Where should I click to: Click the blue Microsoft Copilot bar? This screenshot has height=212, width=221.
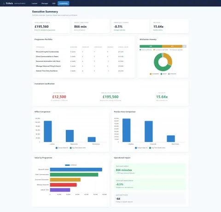click(76, 170)
